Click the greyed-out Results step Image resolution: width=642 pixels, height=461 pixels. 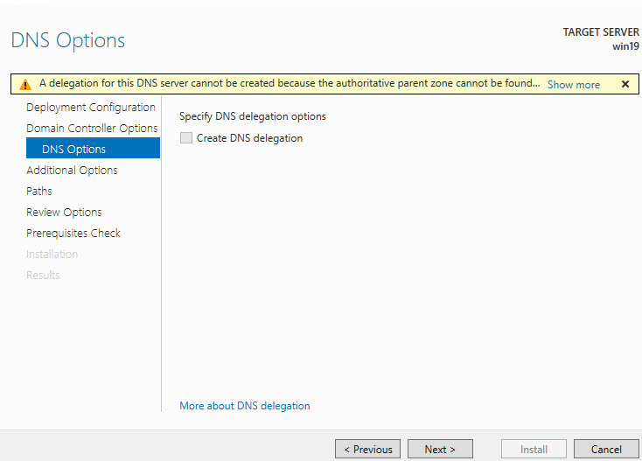(43, 276)
